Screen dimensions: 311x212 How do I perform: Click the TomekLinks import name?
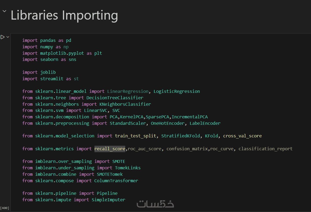pyautogui.click(x=128, y=168)
